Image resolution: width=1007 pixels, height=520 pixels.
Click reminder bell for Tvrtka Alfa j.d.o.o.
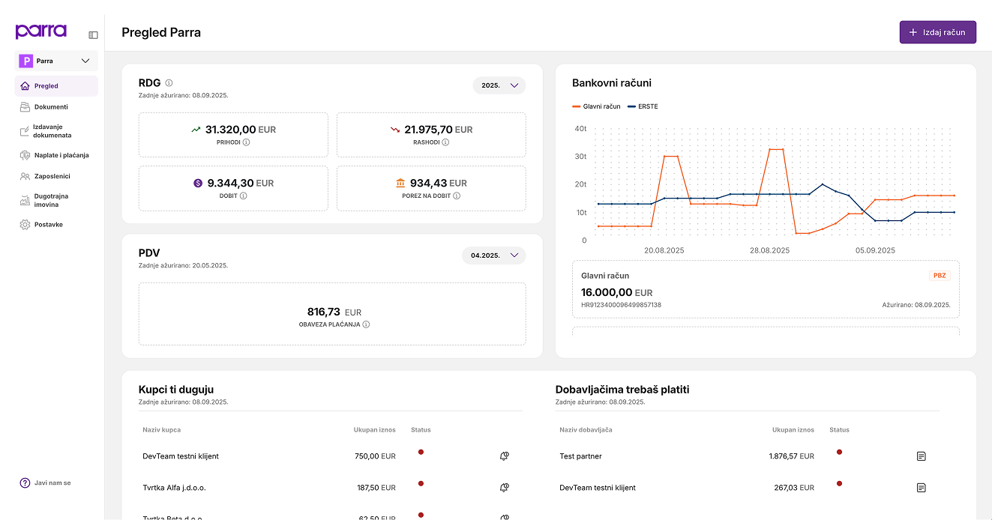pos(504,488)
